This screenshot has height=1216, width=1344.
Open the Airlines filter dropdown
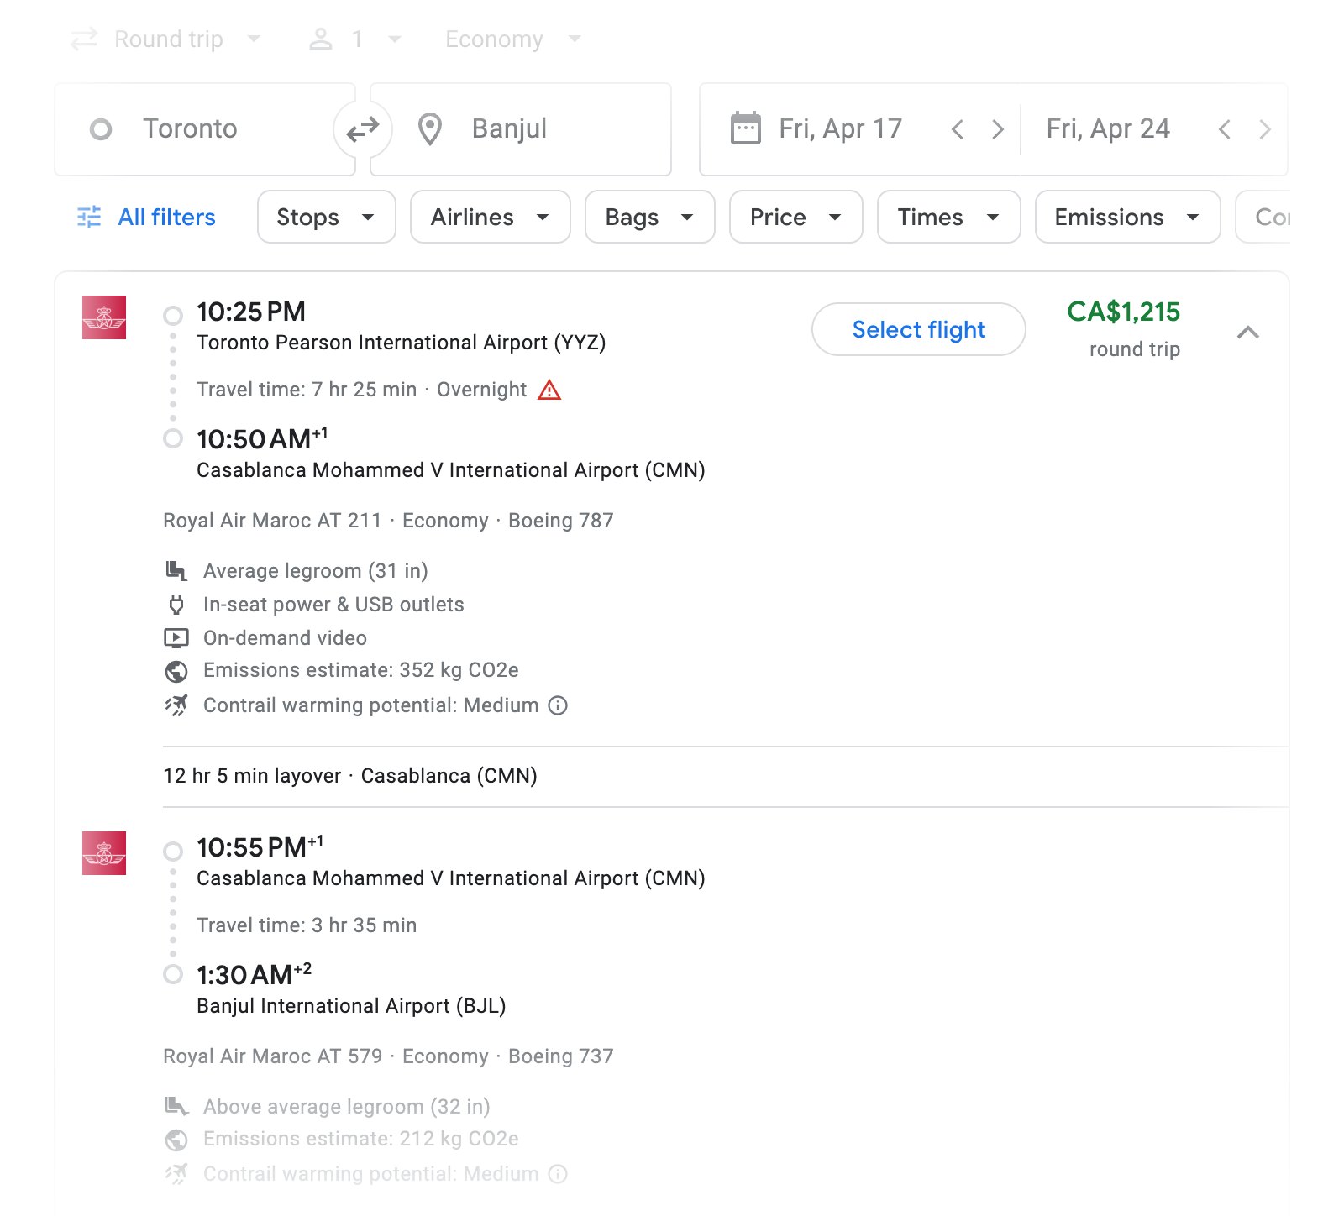point(490,218)
